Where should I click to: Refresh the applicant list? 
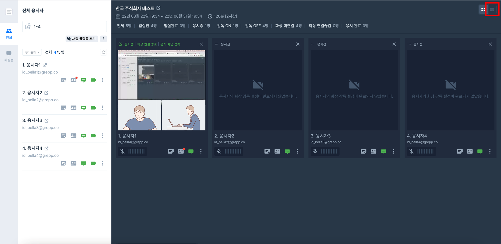(103, 52)
